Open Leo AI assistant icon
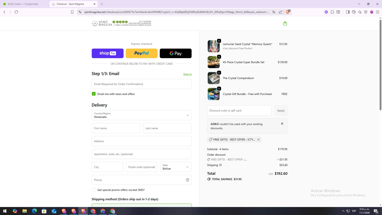The width and height of the screenshot is (382, 215). tap(360, 12)
